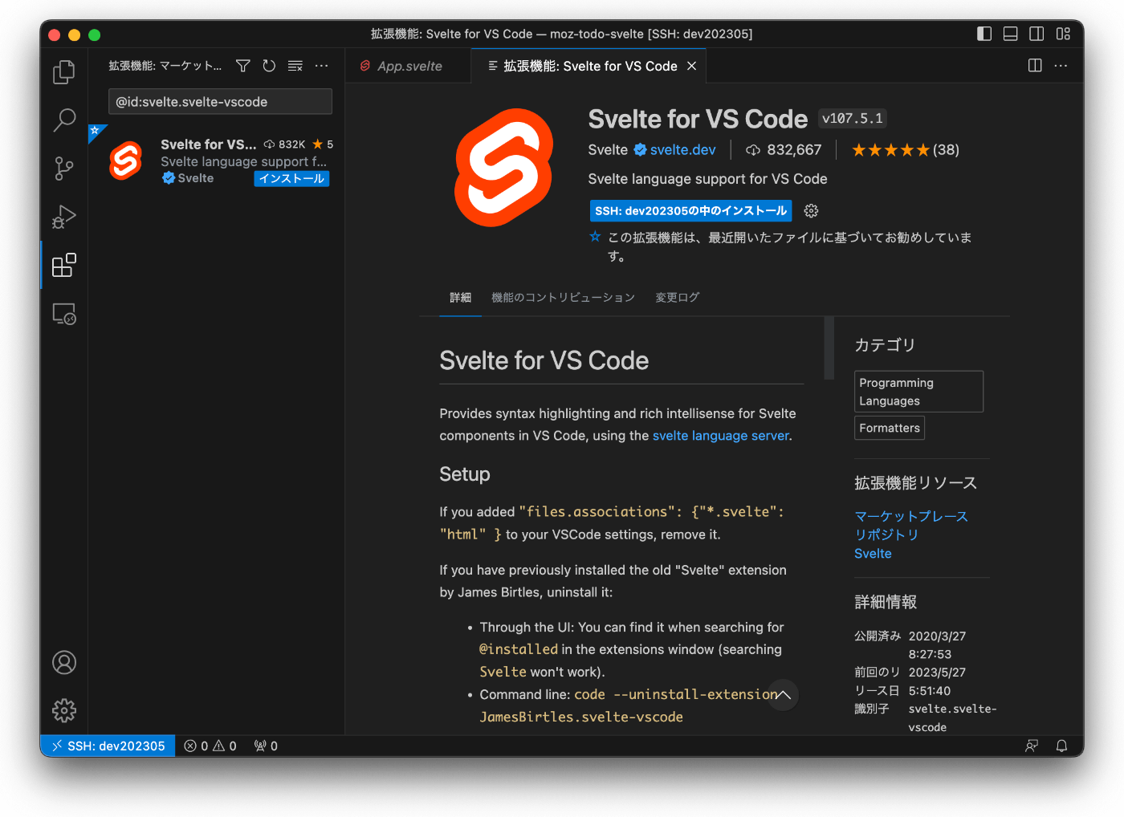Open SSH: dev202305 remote indicator

click(108, 746)
